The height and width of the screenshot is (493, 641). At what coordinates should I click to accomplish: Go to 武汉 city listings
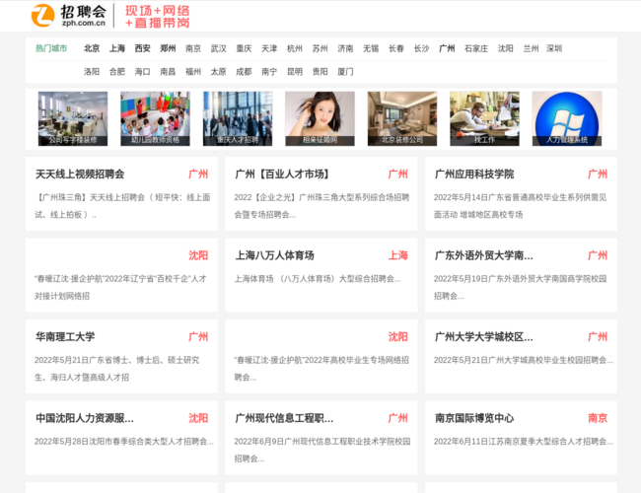pos(218,48)
